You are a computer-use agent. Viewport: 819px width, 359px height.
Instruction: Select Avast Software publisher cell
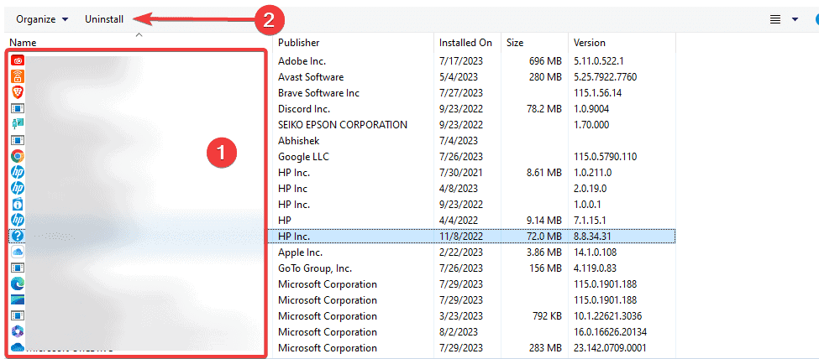coord(311,76)
